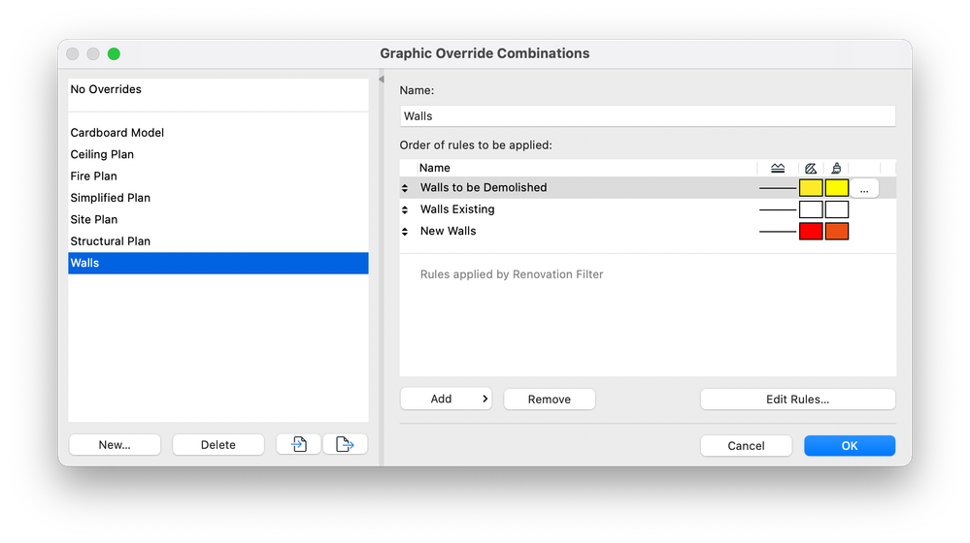
Task: Select the Walls Existing rule row
Action: tap(583, 209)
